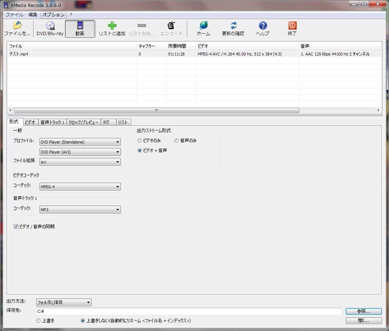Image resolution: width=389 pixels, height=331 pixels.
Task: Maximize the XMedia Recode window
Action: pos(364,4)
